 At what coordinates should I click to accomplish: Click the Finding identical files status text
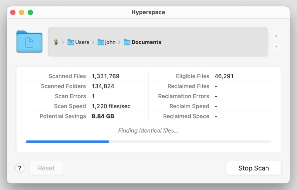[x=148, y=131]
